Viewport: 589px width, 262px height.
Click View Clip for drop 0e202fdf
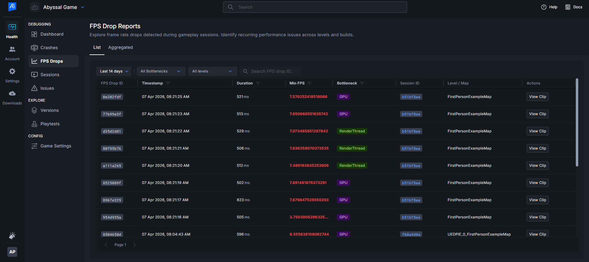tap(537, 97)
